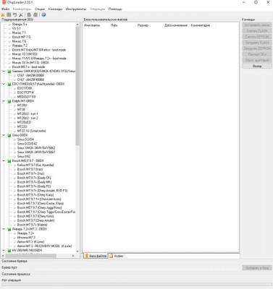Click the undo arrow toolbar icon

coord(15,15)
